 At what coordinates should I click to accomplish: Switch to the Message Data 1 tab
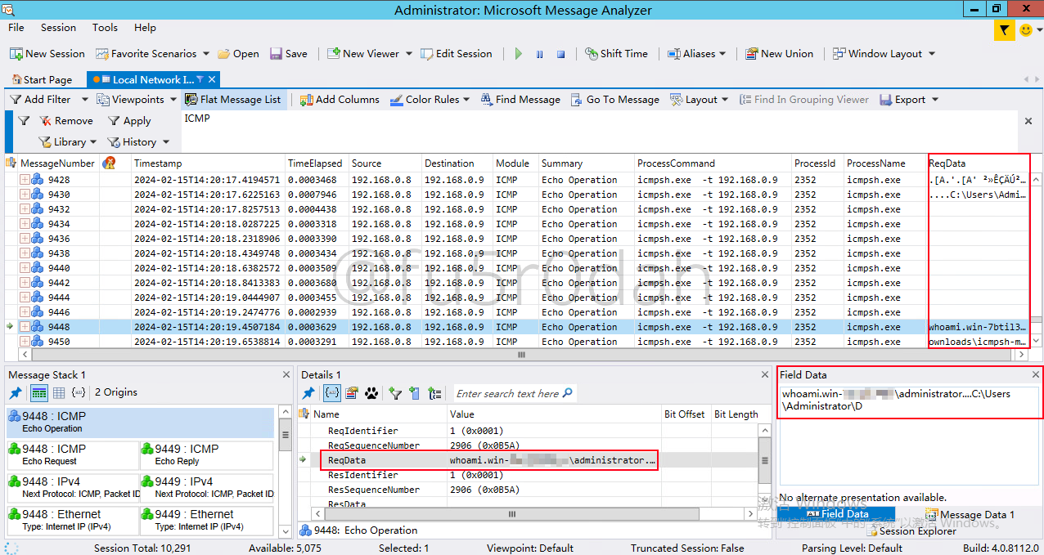[970, 514]
